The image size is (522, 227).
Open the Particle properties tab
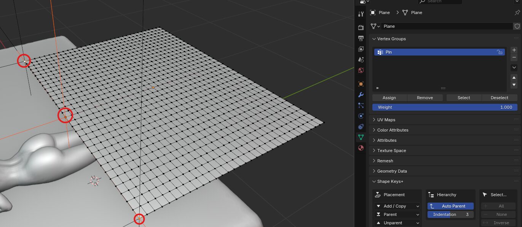[x=361, y=105]
